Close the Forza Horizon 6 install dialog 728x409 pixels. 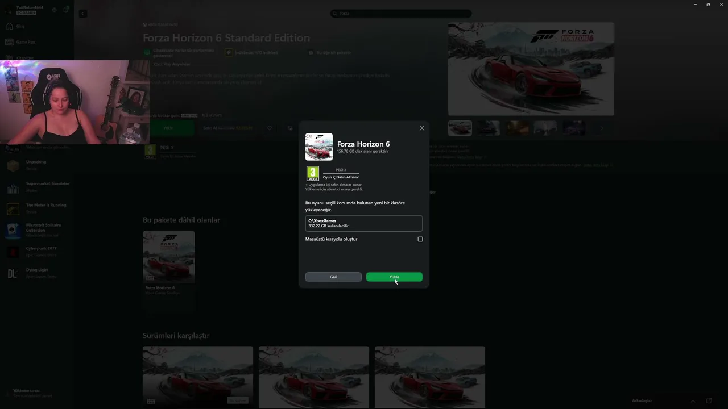422,128
